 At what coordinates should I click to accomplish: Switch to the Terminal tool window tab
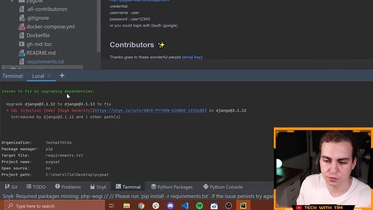pos(128,187)
